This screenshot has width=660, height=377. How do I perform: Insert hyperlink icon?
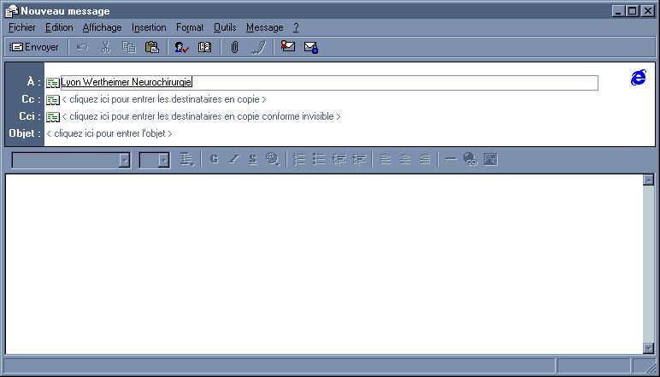coord(470,160)
